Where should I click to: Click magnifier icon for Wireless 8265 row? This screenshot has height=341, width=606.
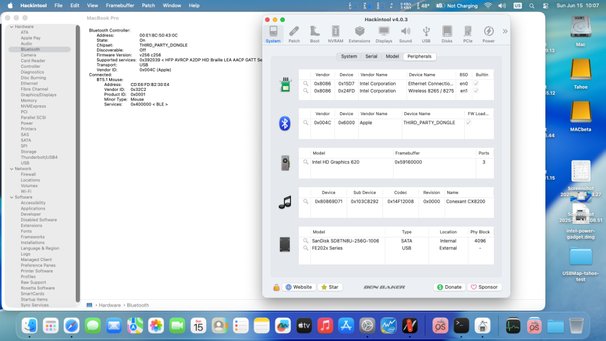click(305, 91)
